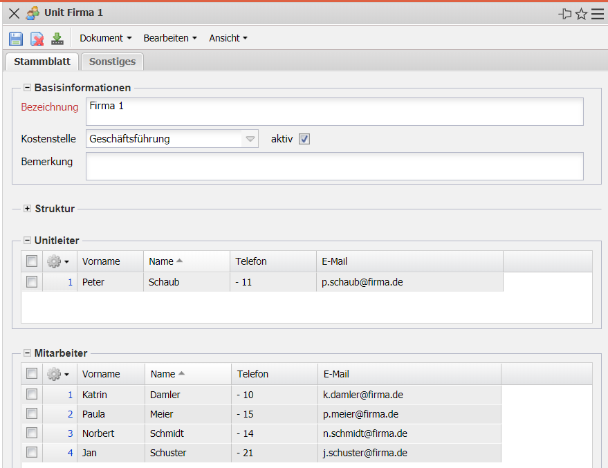The width and height of the screenshot is (608, 468).
Task: Click the green download arrow icon
Action: (57, 39)
